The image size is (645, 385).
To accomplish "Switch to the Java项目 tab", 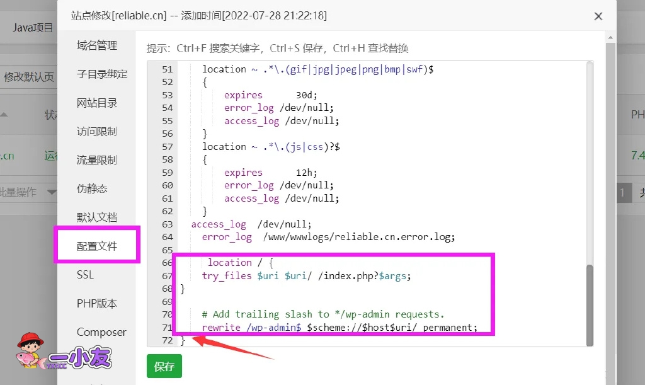I will coord(33,28).
